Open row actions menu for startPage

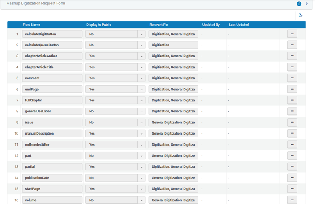292,189
